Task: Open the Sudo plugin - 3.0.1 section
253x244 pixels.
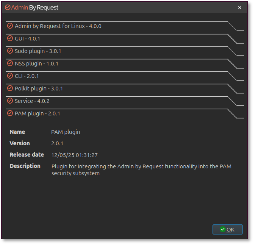Action: point(38,51)
